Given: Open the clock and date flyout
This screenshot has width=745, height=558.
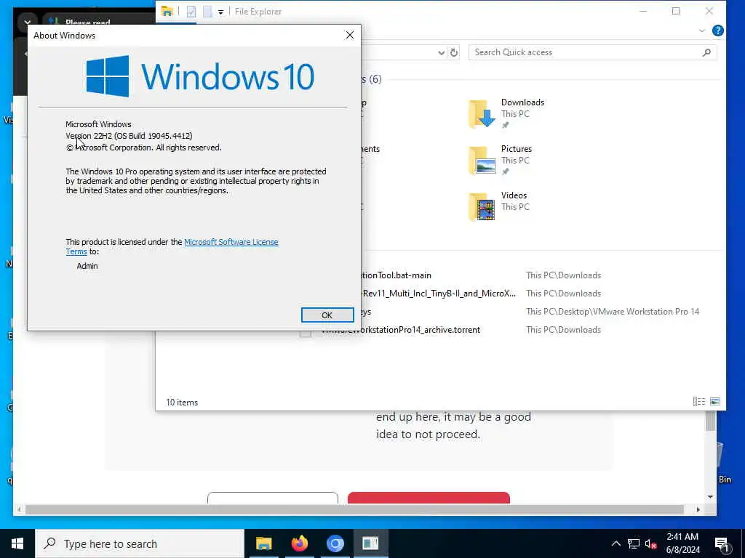Looking at the screenshot, I should (682, 543).
